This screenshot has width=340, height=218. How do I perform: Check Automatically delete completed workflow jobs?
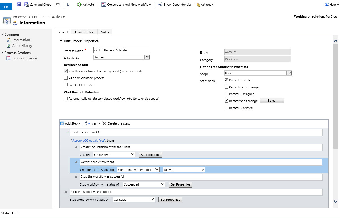(66, 99)
